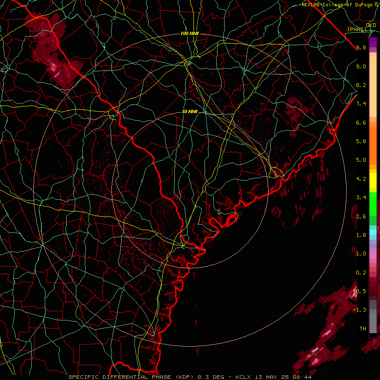The width and height of the screenshot is (380, 380).
Task: Click the 8.2 value on the color scale
Action: point(361,85)
